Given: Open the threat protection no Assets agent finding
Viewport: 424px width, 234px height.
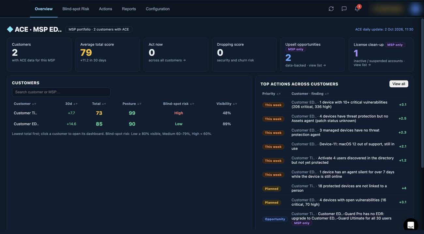Looking at the screenshot, I should coord(340,118).
